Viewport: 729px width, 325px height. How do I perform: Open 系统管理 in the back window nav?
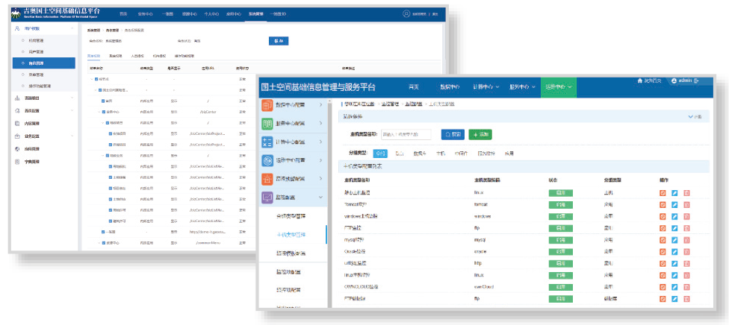tap(255, 14)
